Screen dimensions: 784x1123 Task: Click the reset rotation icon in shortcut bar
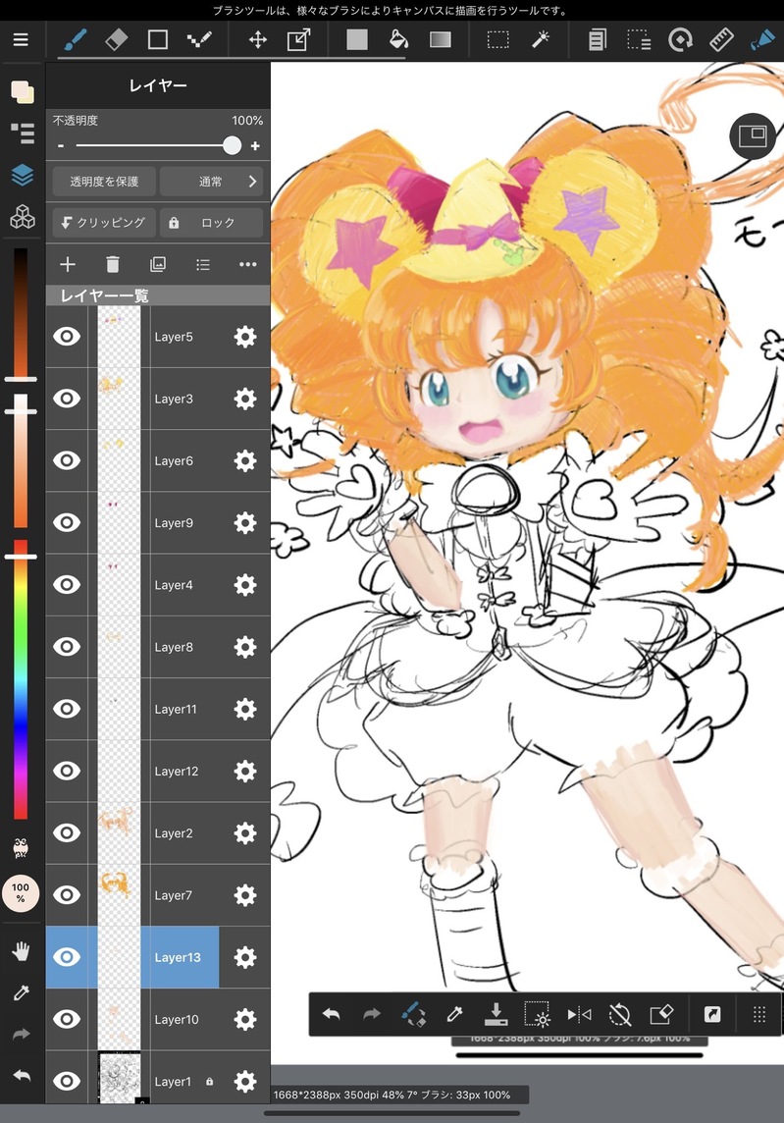click(620, 1014)
